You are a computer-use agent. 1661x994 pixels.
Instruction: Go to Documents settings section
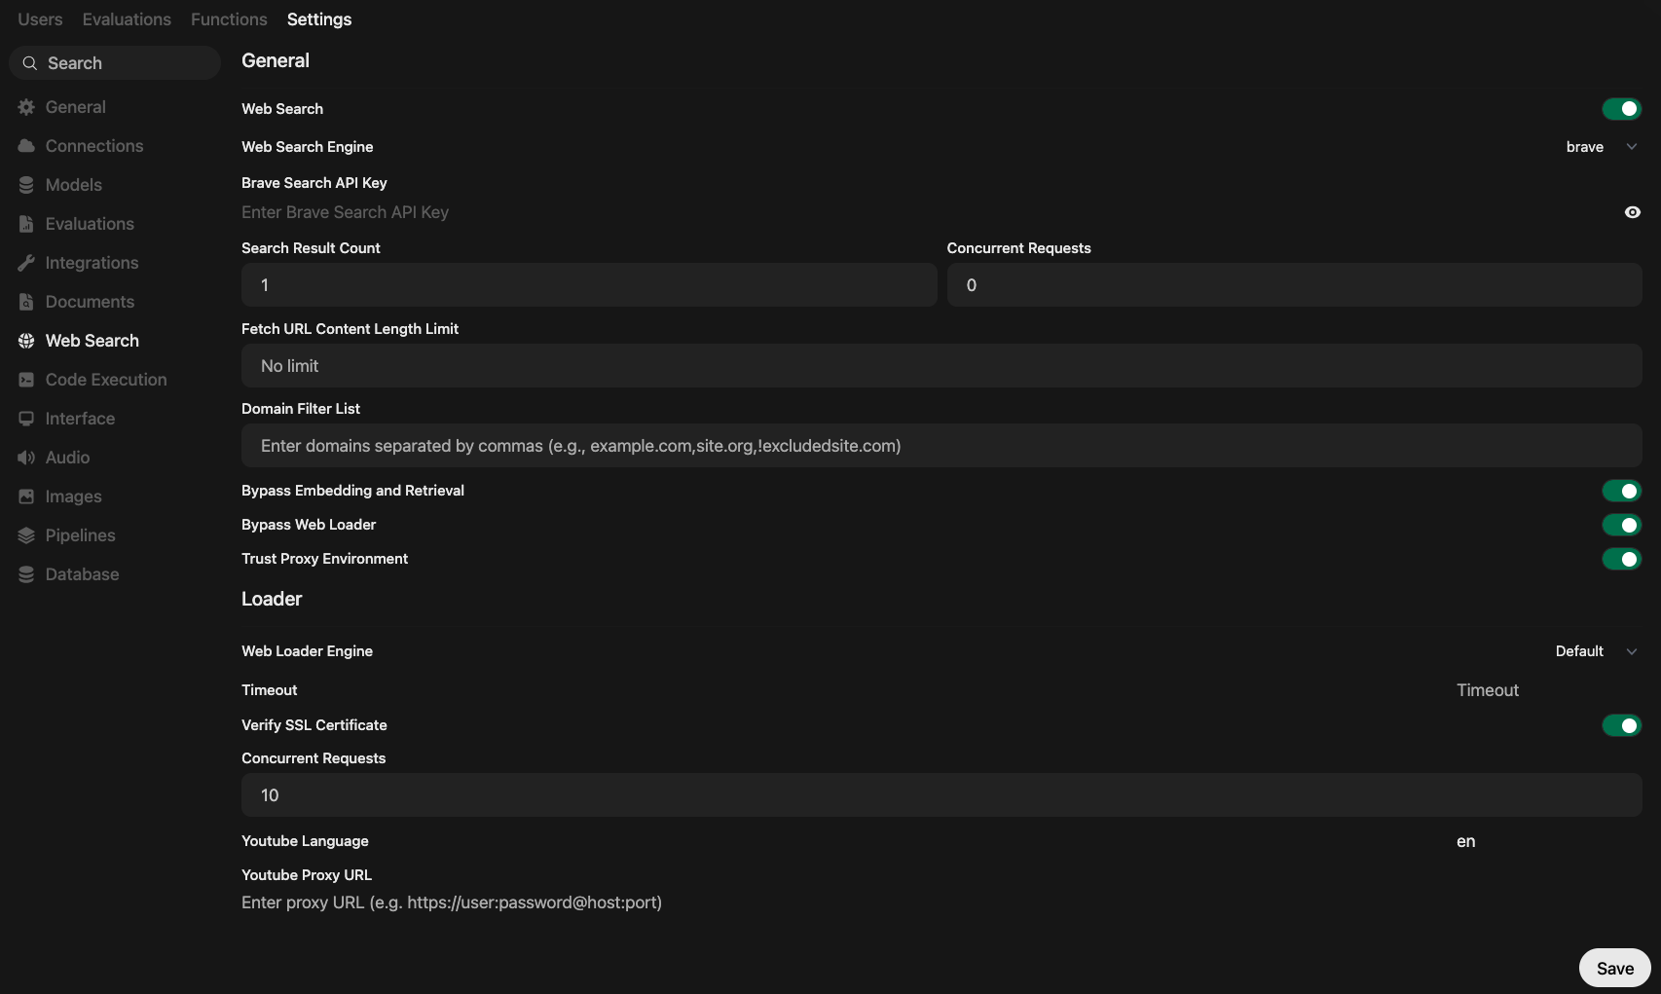(90, 302)
